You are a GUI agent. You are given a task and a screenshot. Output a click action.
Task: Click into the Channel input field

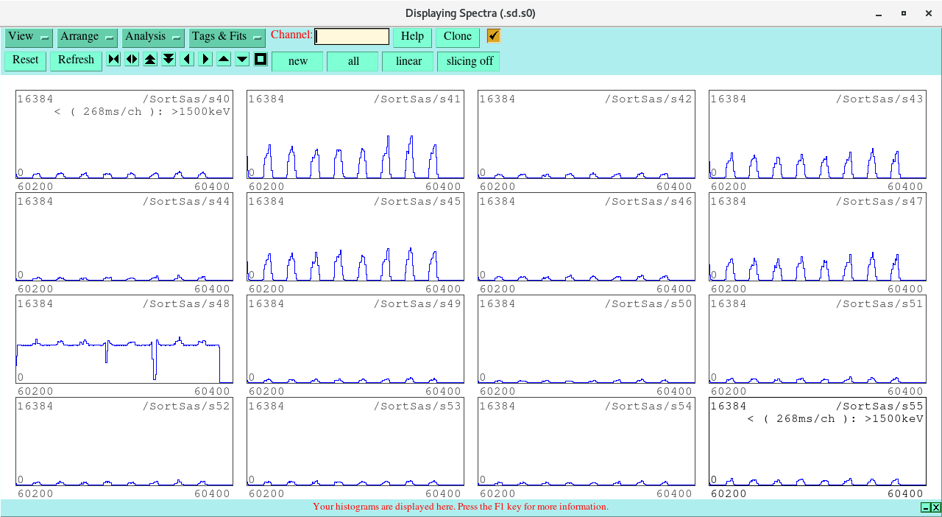pos(352,37)
